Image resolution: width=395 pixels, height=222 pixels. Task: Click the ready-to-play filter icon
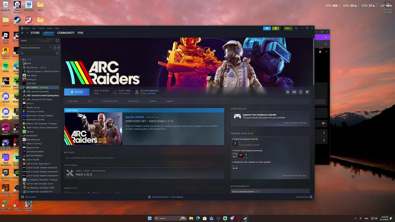pyautogui.click(x=59, y=47)
